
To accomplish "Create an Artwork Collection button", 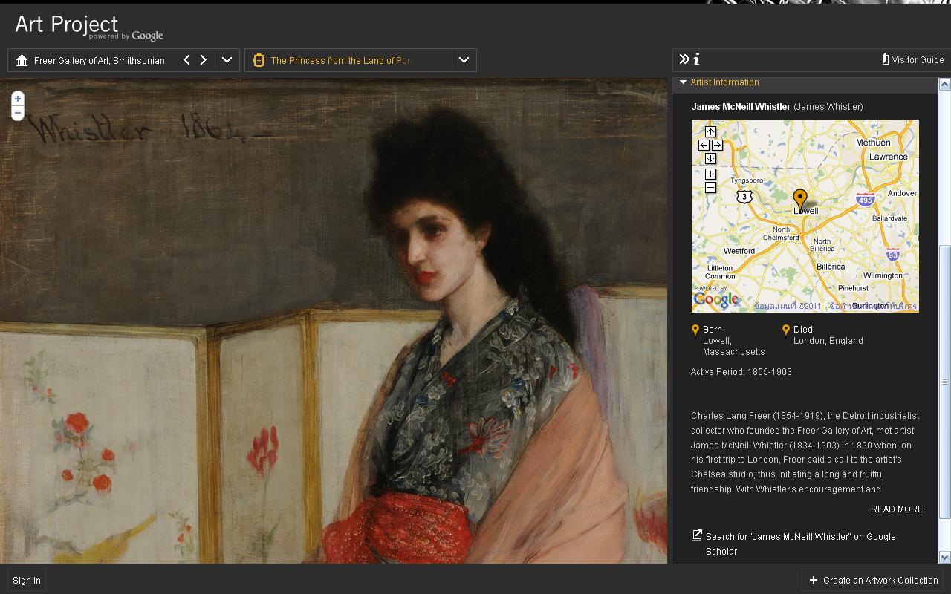I will 874,581.
